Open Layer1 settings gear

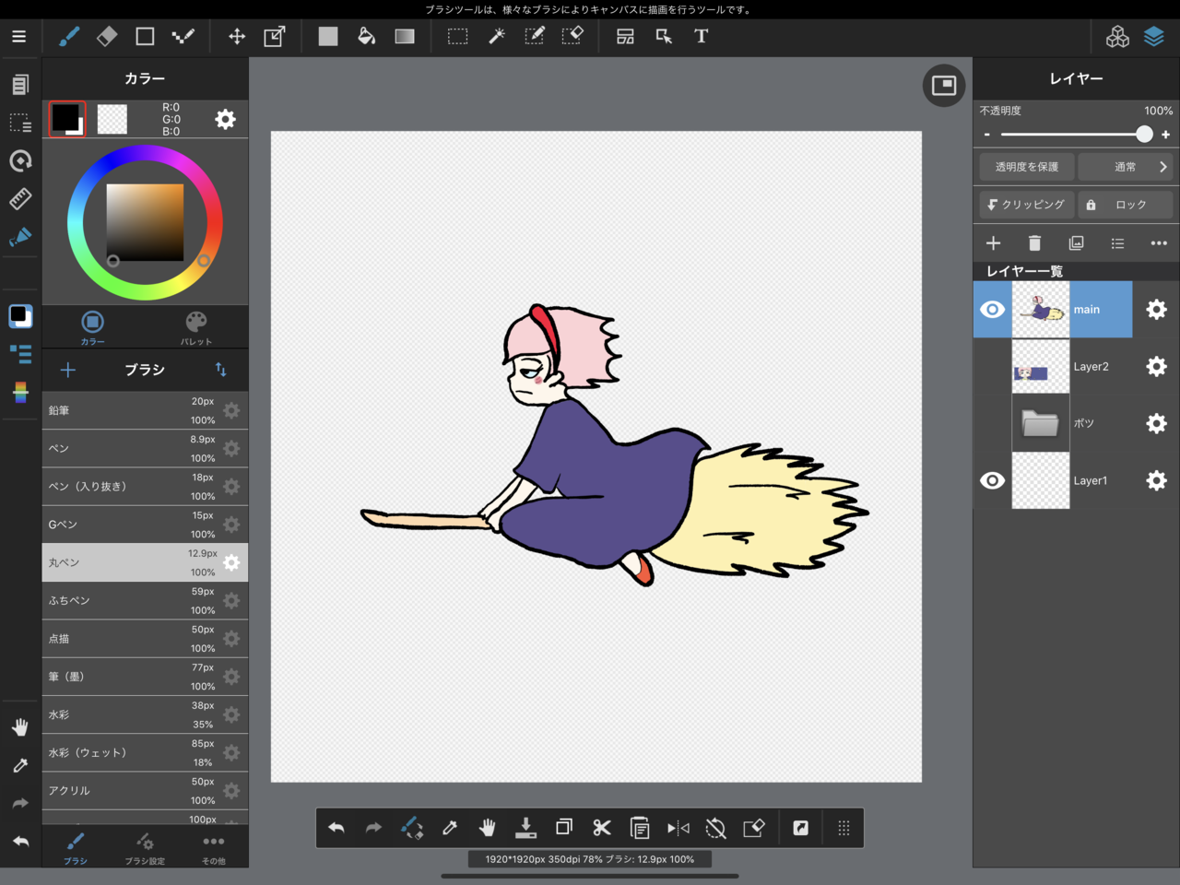(x=1156, y=480)
